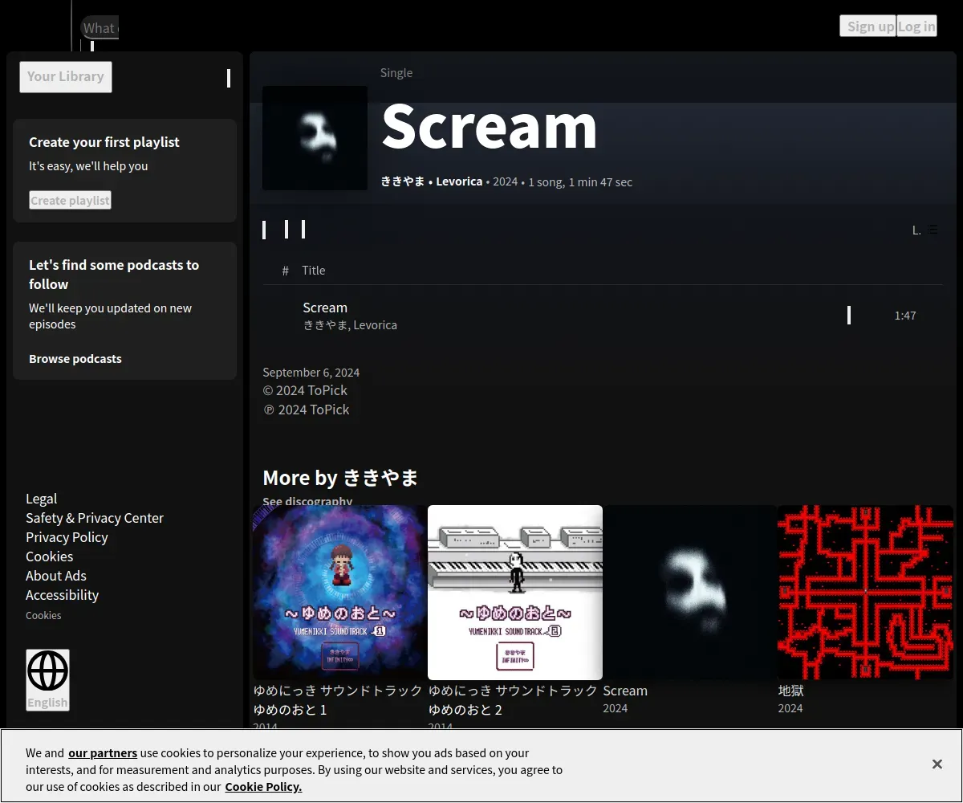The height and width of the screenshot is (803, 963).
Task: Open the larger Cookies link under Privacy Policy
Action: coord(49,556)
